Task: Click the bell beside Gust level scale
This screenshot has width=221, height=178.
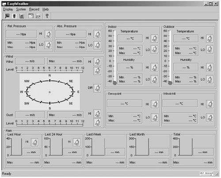Action: click(97, 123)
